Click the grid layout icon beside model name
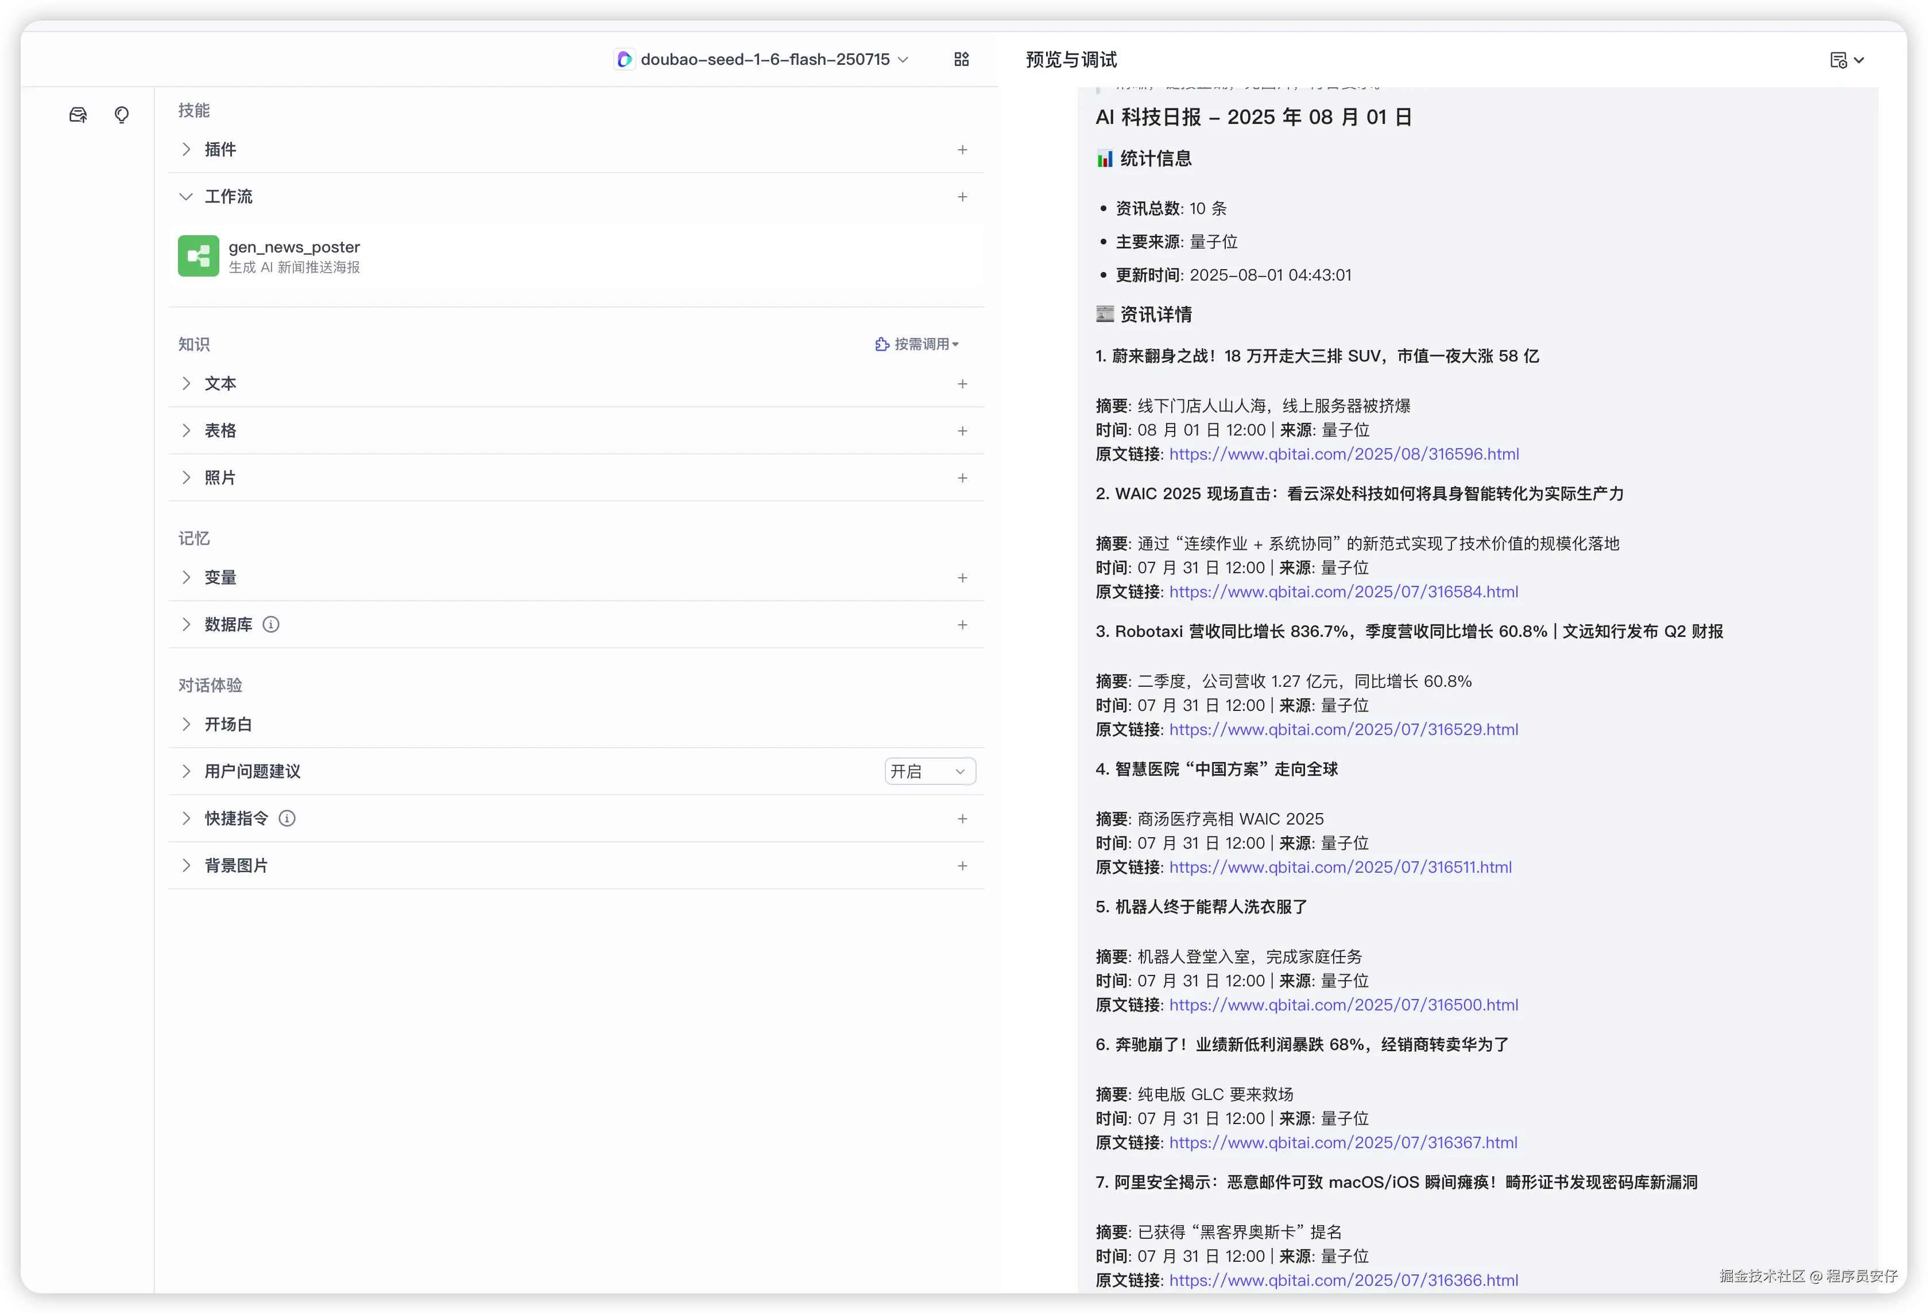The image size is (1928, 1314). coord(962,59)
